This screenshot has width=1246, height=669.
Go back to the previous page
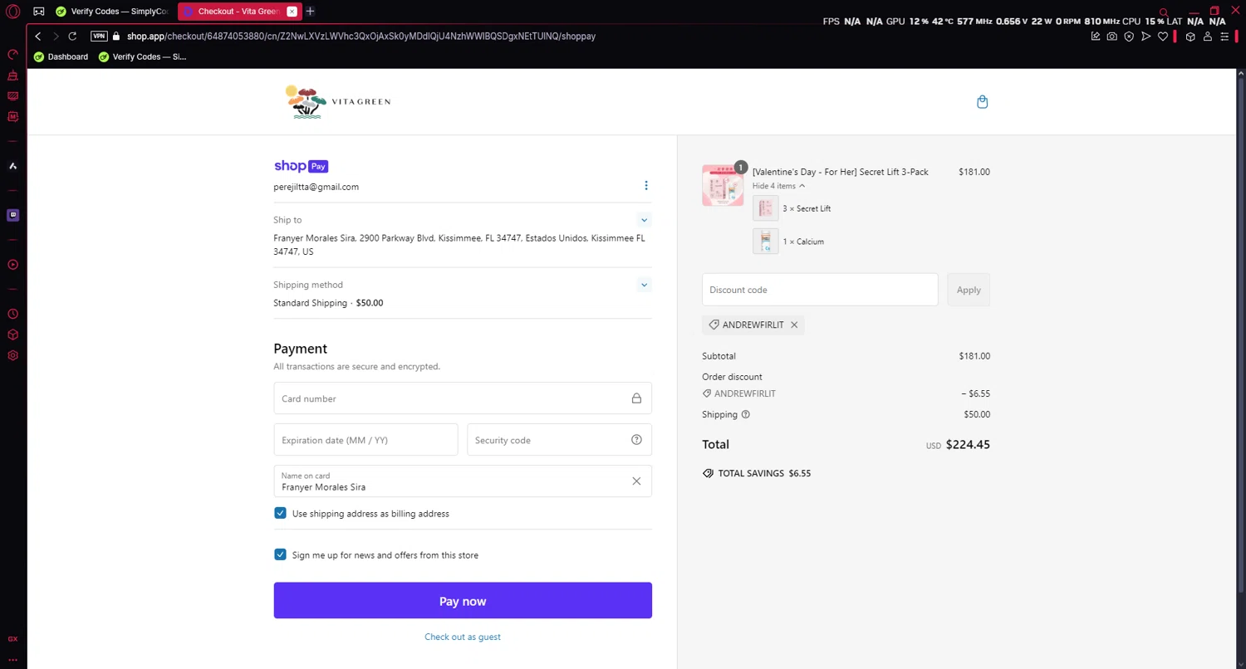pos(38,37)
